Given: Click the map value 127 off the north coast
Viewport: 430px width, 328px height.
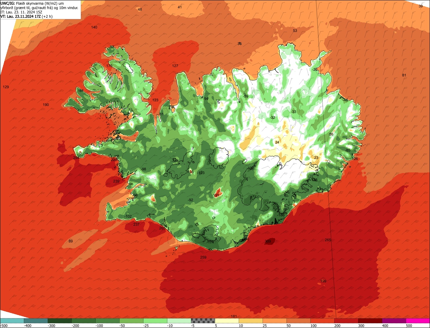Looking at the screenshot, I should (x=175, y=66).
